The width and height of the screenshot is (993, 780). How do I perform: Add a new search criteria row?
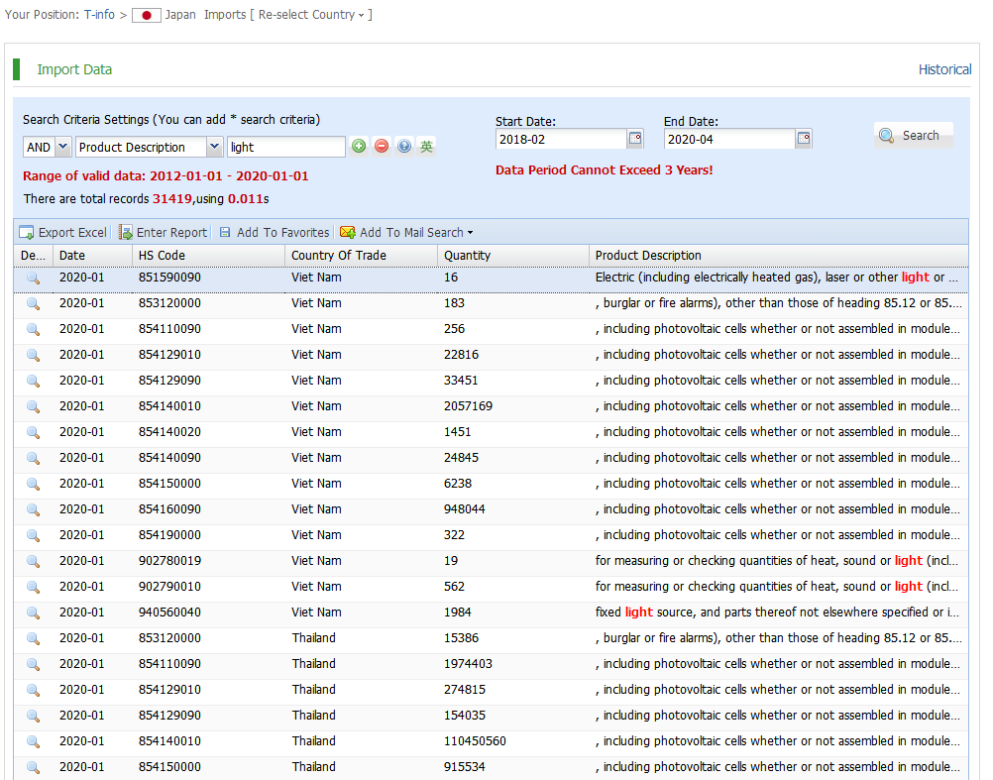pyautogui.click(x=359, y=147)
